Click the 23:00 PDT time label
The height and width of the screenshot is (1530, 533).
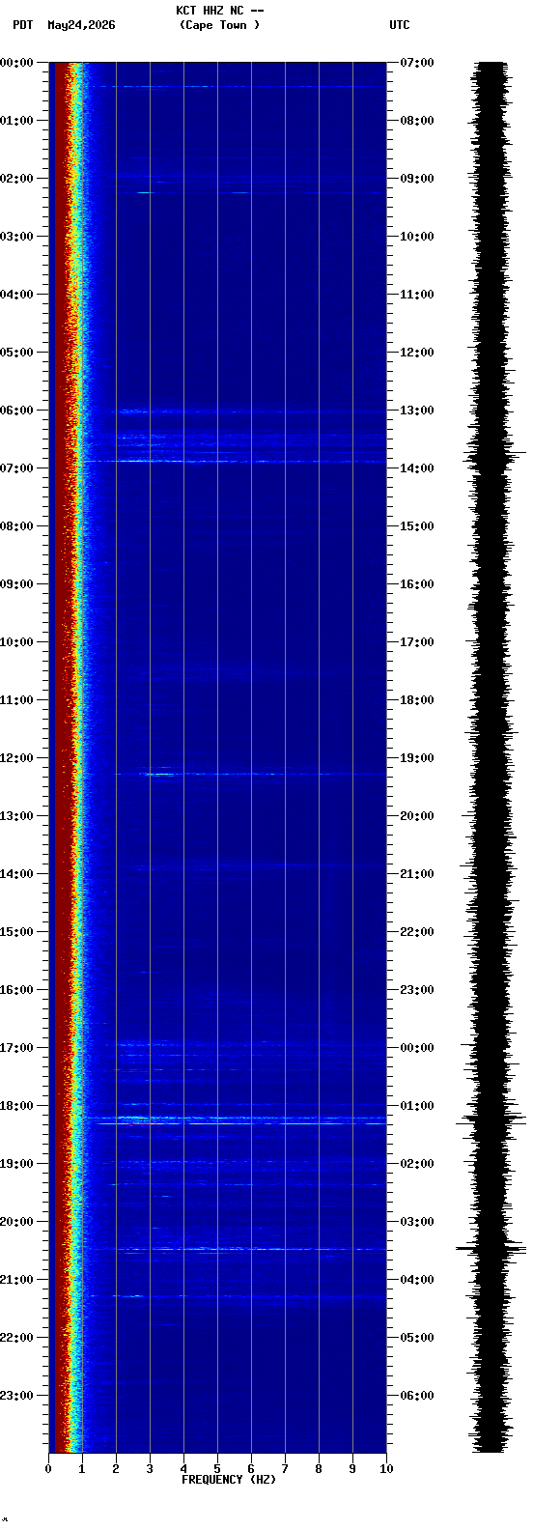(16, 1396)
